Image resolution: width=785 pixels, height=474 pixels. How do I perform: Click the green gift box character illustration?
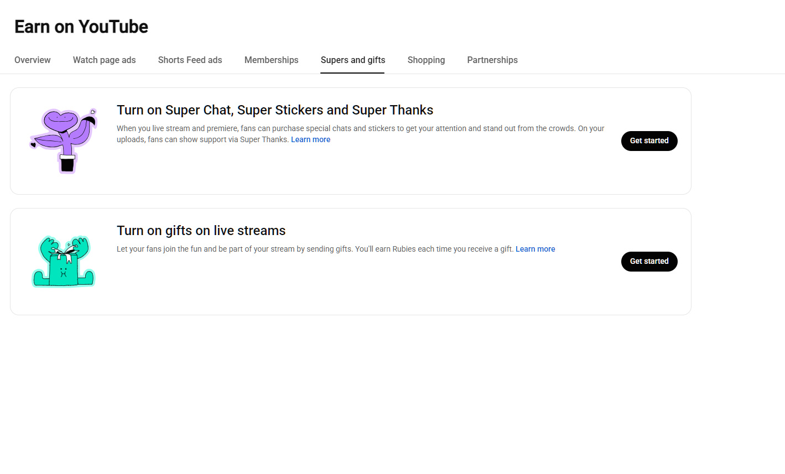point(64,262)
